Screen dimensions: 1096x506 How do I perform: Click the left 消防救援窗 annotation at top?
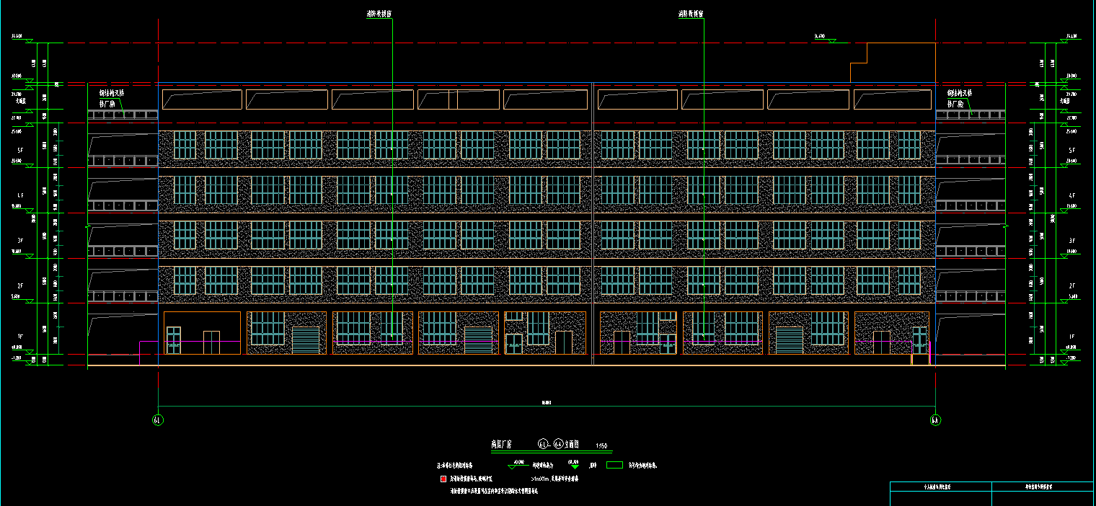point(379,14)
